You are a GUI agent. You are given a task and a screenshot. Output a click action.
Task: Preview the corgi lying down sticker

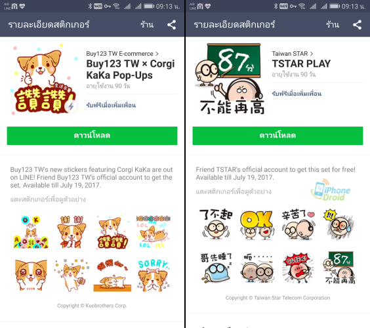point(113,276)
